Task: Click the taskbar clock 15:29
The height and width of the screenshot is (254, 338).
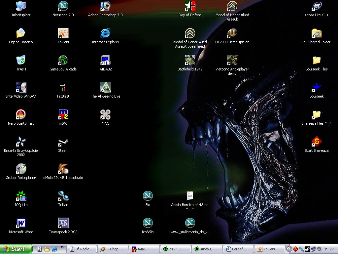Action: point(329,249)
